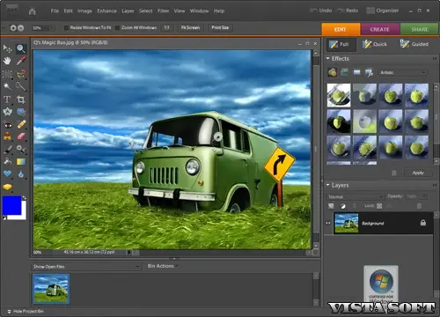Screen dimensions: 440x317
Task: Open the Filter menu
Action: click(x=164, y=11)
